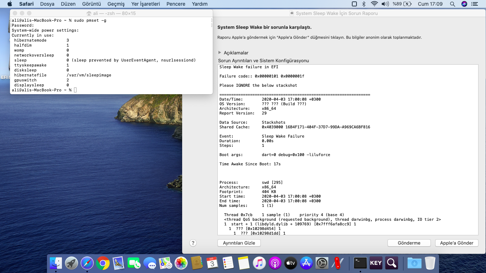
Task: Open the App Store dock icon
Action: point(306,263)
